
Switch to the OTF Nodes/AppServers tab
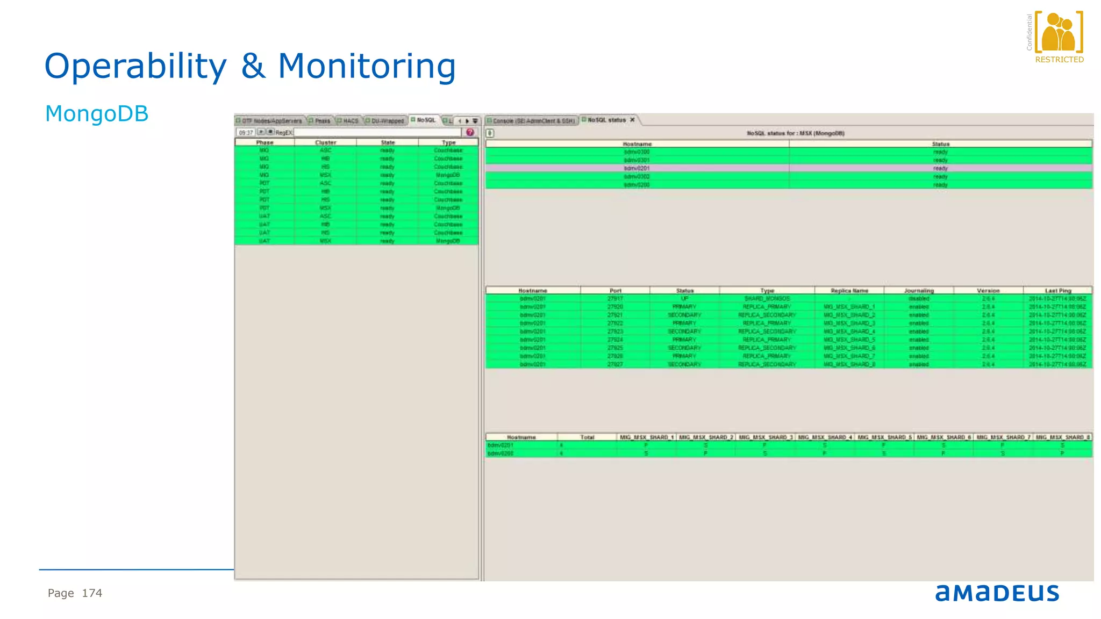click(x=270, y=121)
